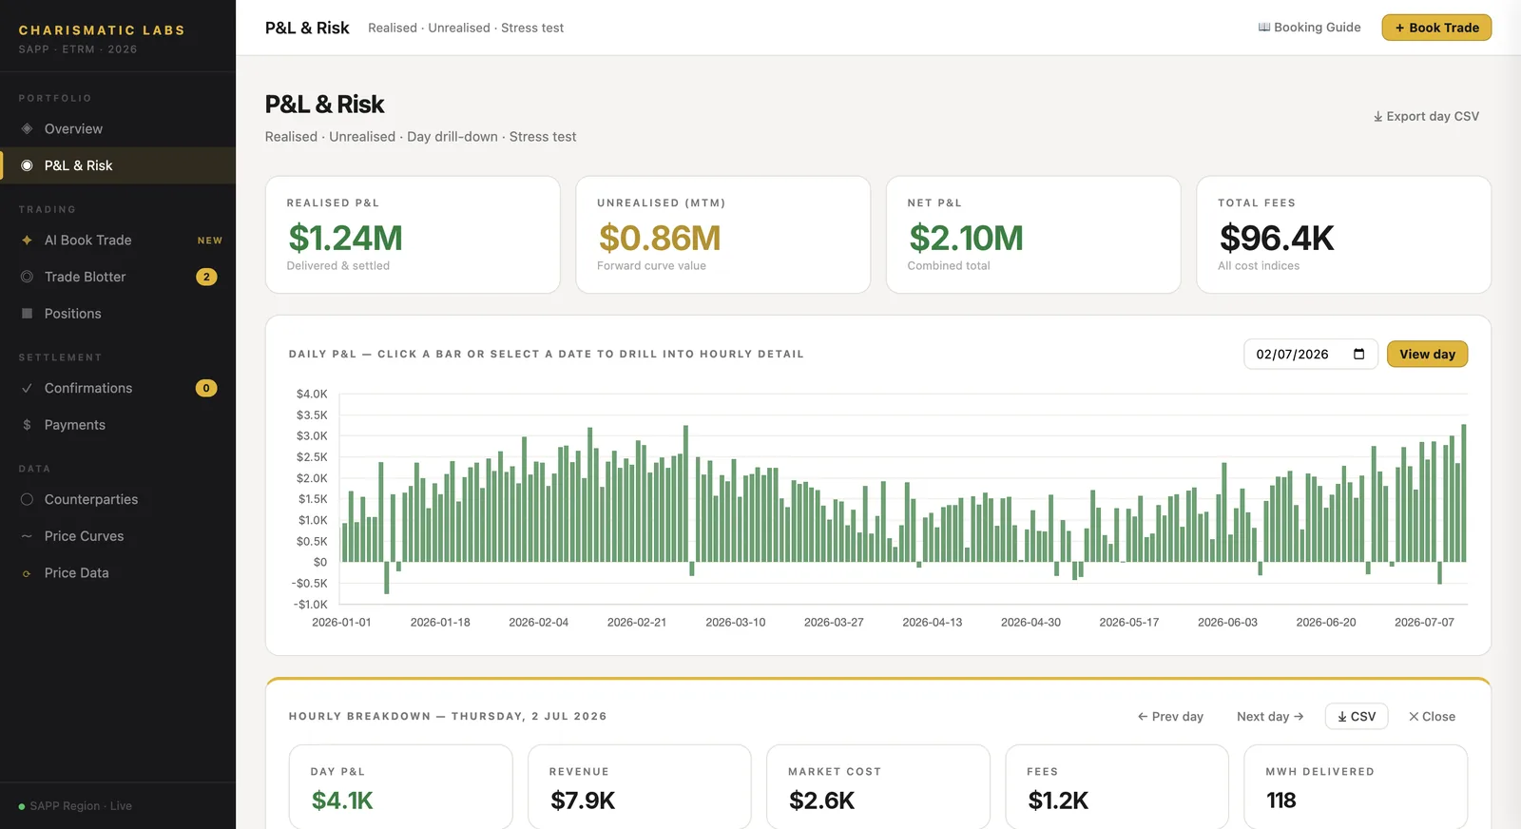The width and height of the screenshot is (1521, 829).
Task: Click the Overview diamond icon
Action: click(27, 128)
